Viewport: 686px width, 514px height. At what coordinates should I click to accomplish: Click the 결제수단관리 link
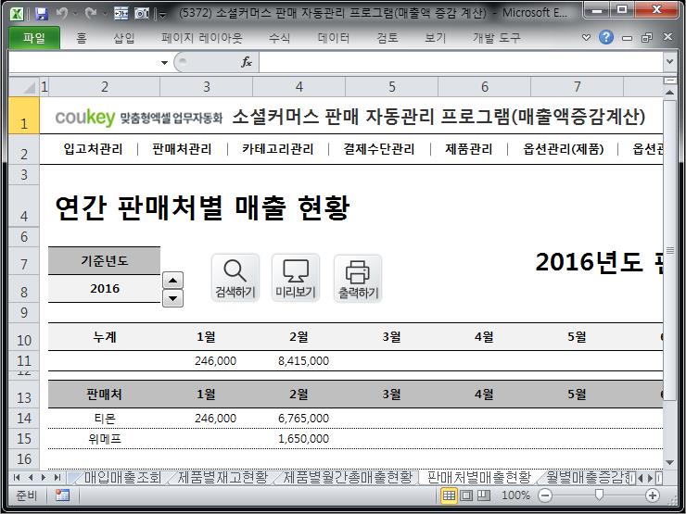pos(379,149)
